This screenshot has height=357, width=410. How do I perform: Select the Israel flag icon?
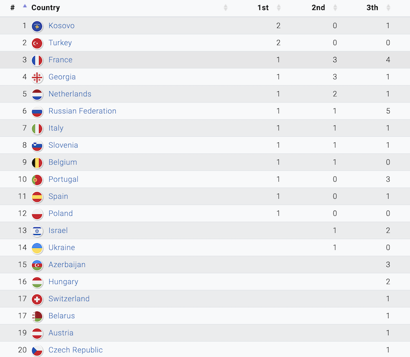37,230
